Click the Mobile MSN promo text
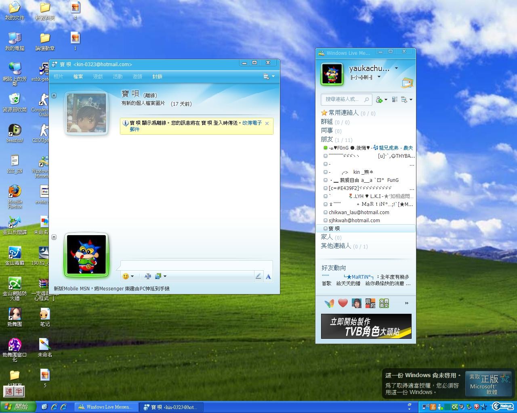Screen dimensions: 517x413 point(111,288)
